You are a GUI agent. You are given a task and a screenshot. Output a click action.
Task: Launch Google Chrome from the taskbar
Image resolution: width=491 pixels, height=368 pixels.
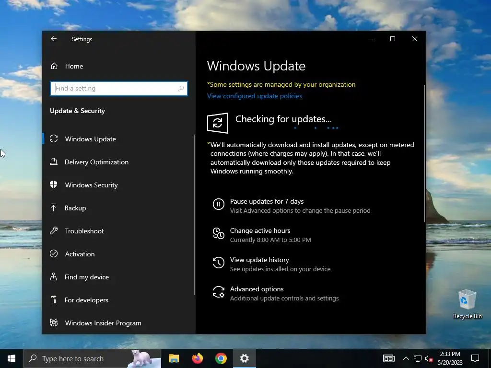click(x=221, y=358)
